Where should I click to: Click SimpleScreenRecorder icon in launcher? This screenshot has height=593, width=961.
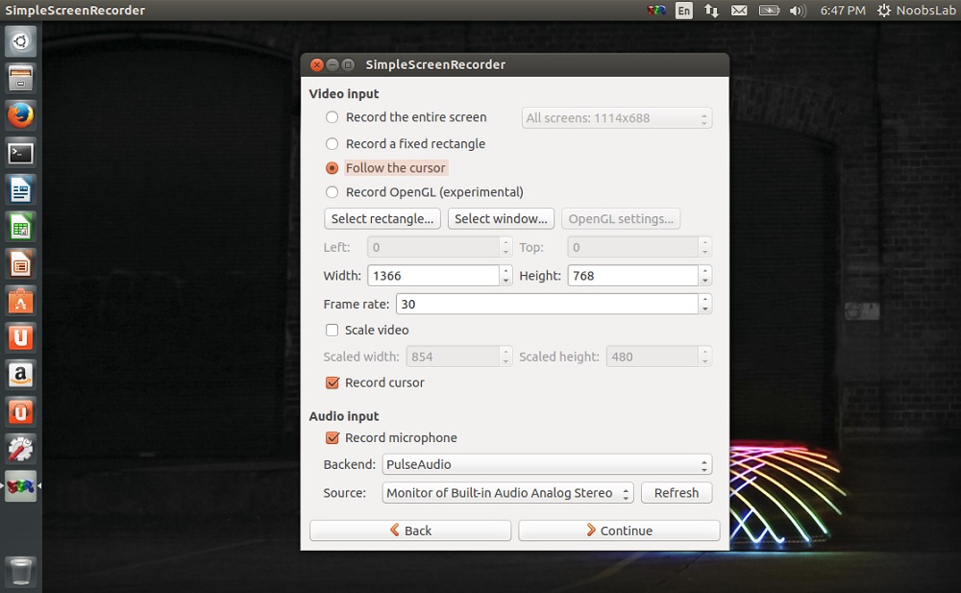coord(20,486)
